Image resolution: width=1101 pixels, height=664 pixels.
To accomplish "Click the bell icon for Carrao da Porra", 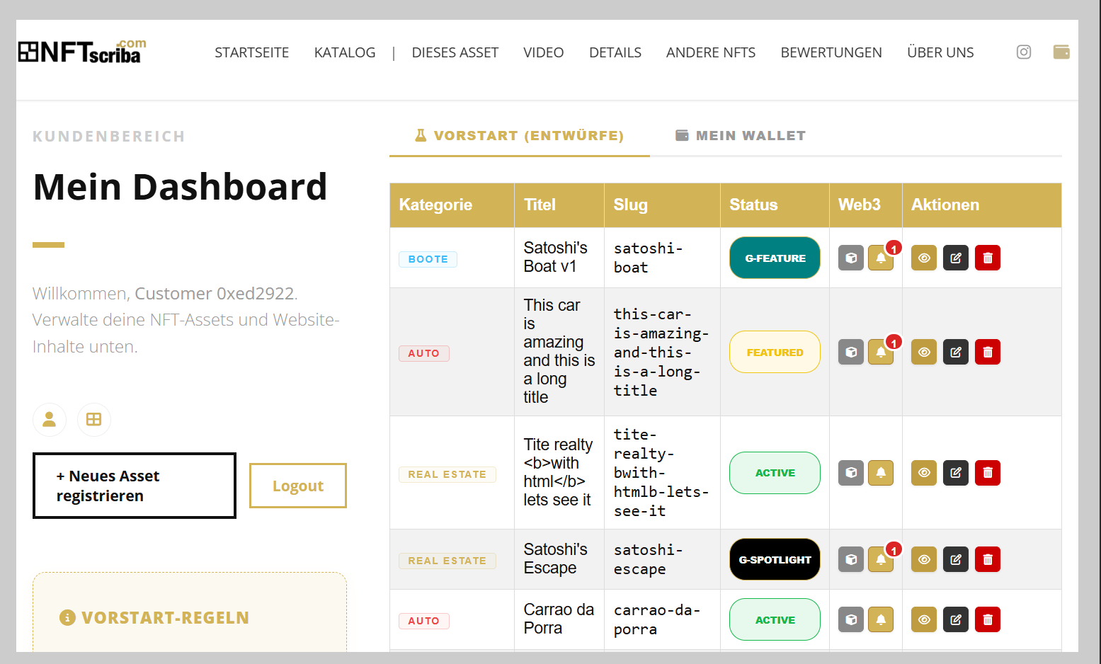I will coord(881,619).
